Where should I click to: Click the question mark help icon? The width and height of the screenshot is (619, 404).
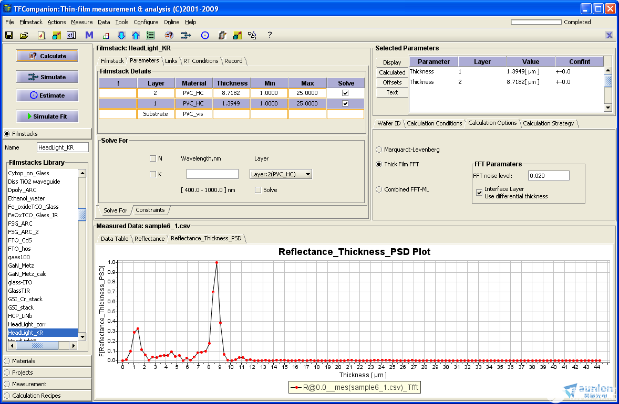[270, 35]
